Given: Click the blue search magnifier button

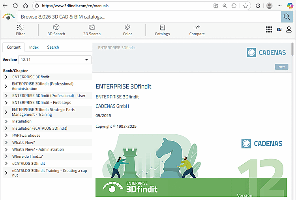Looking at the screenshot, I should [287, 17].
